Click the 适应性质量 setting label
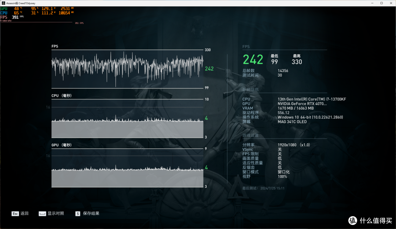The image size is (396, 229). (253, 163)
